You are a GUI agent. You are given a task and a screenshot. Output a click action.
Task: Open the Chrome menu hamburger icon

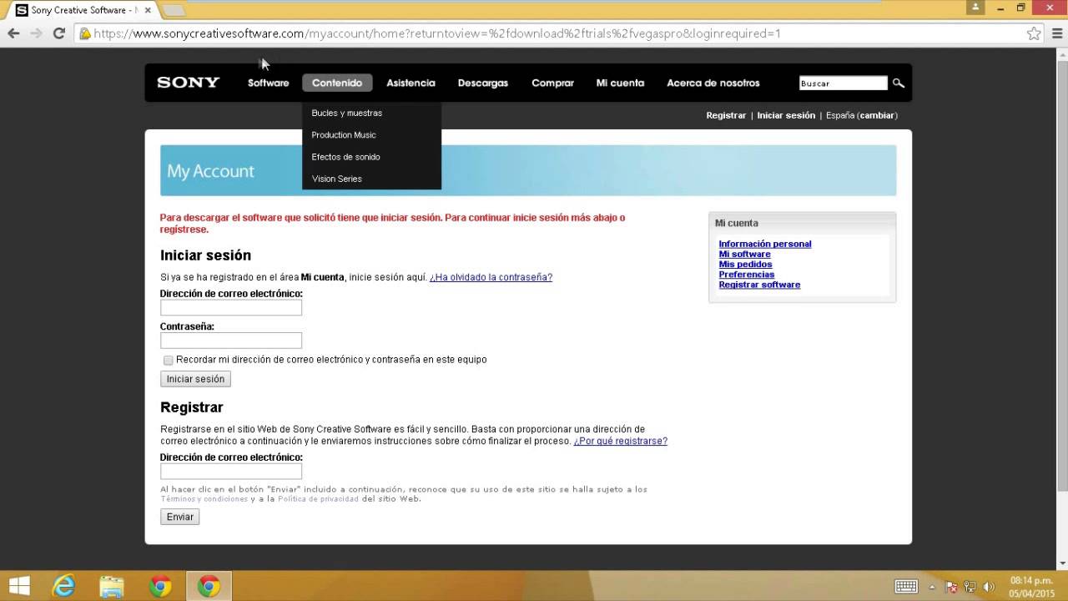(1055, 33)
